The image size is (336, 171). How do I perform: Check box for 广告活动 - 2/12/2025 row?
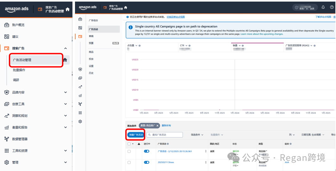point(129,151)
